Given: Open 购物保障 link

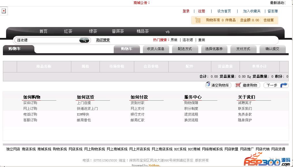Looking at the screenshot, I should coord(191,103).
